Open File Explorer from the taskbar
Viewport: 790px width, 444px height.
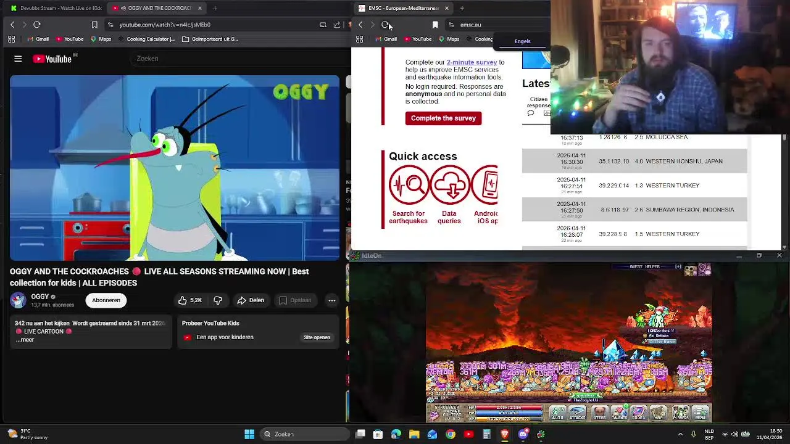coord(414,434)
